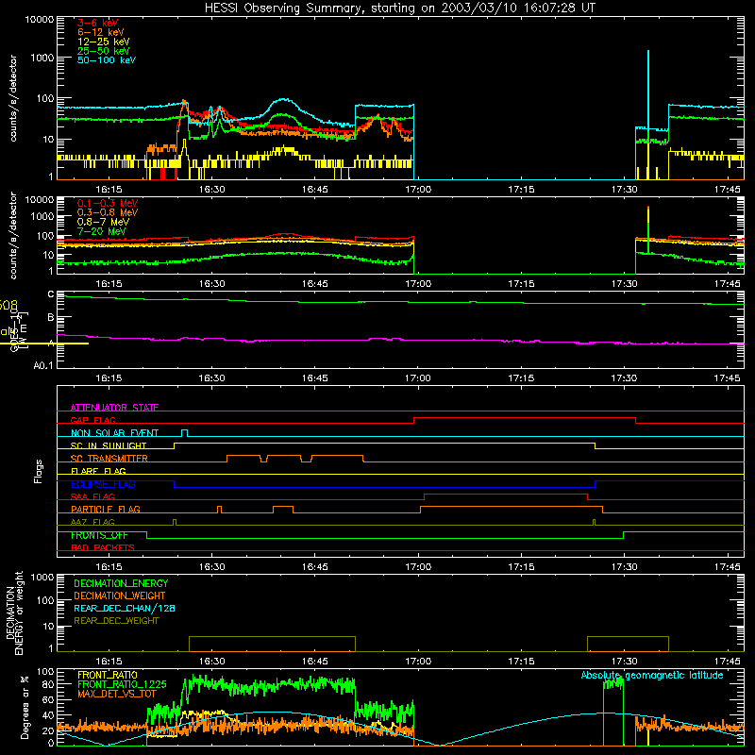Click the SC_IN_SUNLIGHT flag label

(109, 445)
